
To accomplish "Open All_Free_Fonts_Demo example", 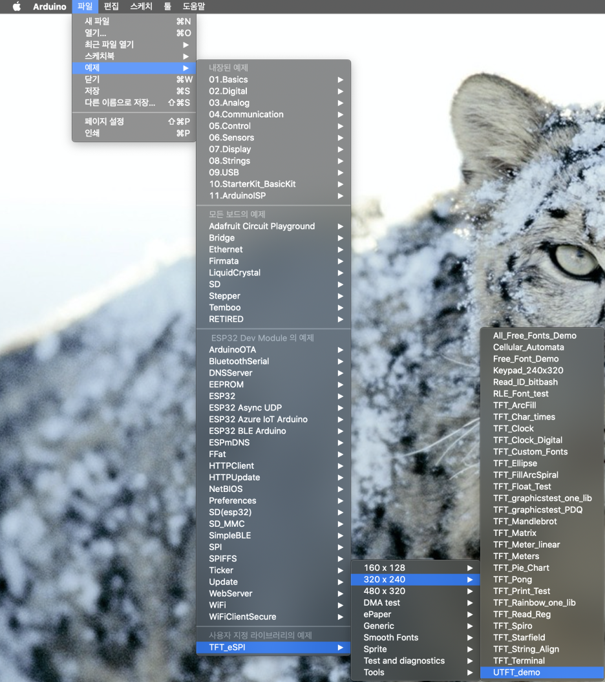I will click(x=542, y=336).
